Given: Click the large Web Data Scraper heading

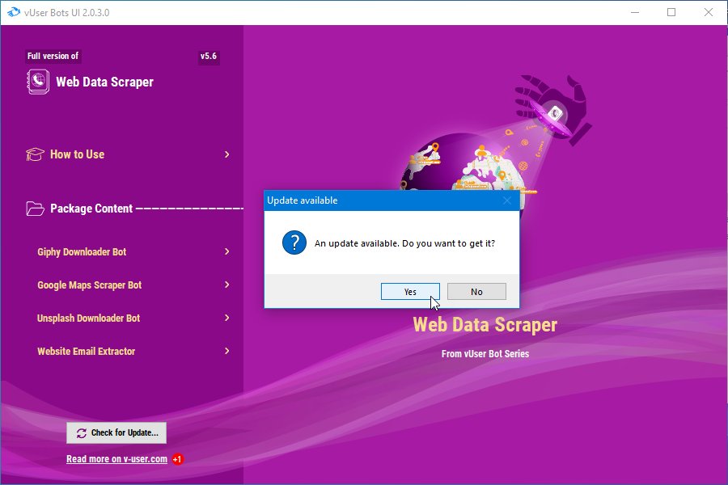Looking at the screenshot, I should [485, 324].
